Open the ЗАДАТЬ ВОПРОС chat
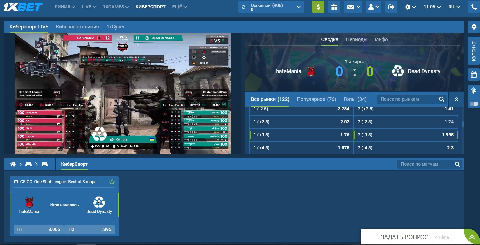This screenshot has width=480, height=245. click(x=405, y=237)
